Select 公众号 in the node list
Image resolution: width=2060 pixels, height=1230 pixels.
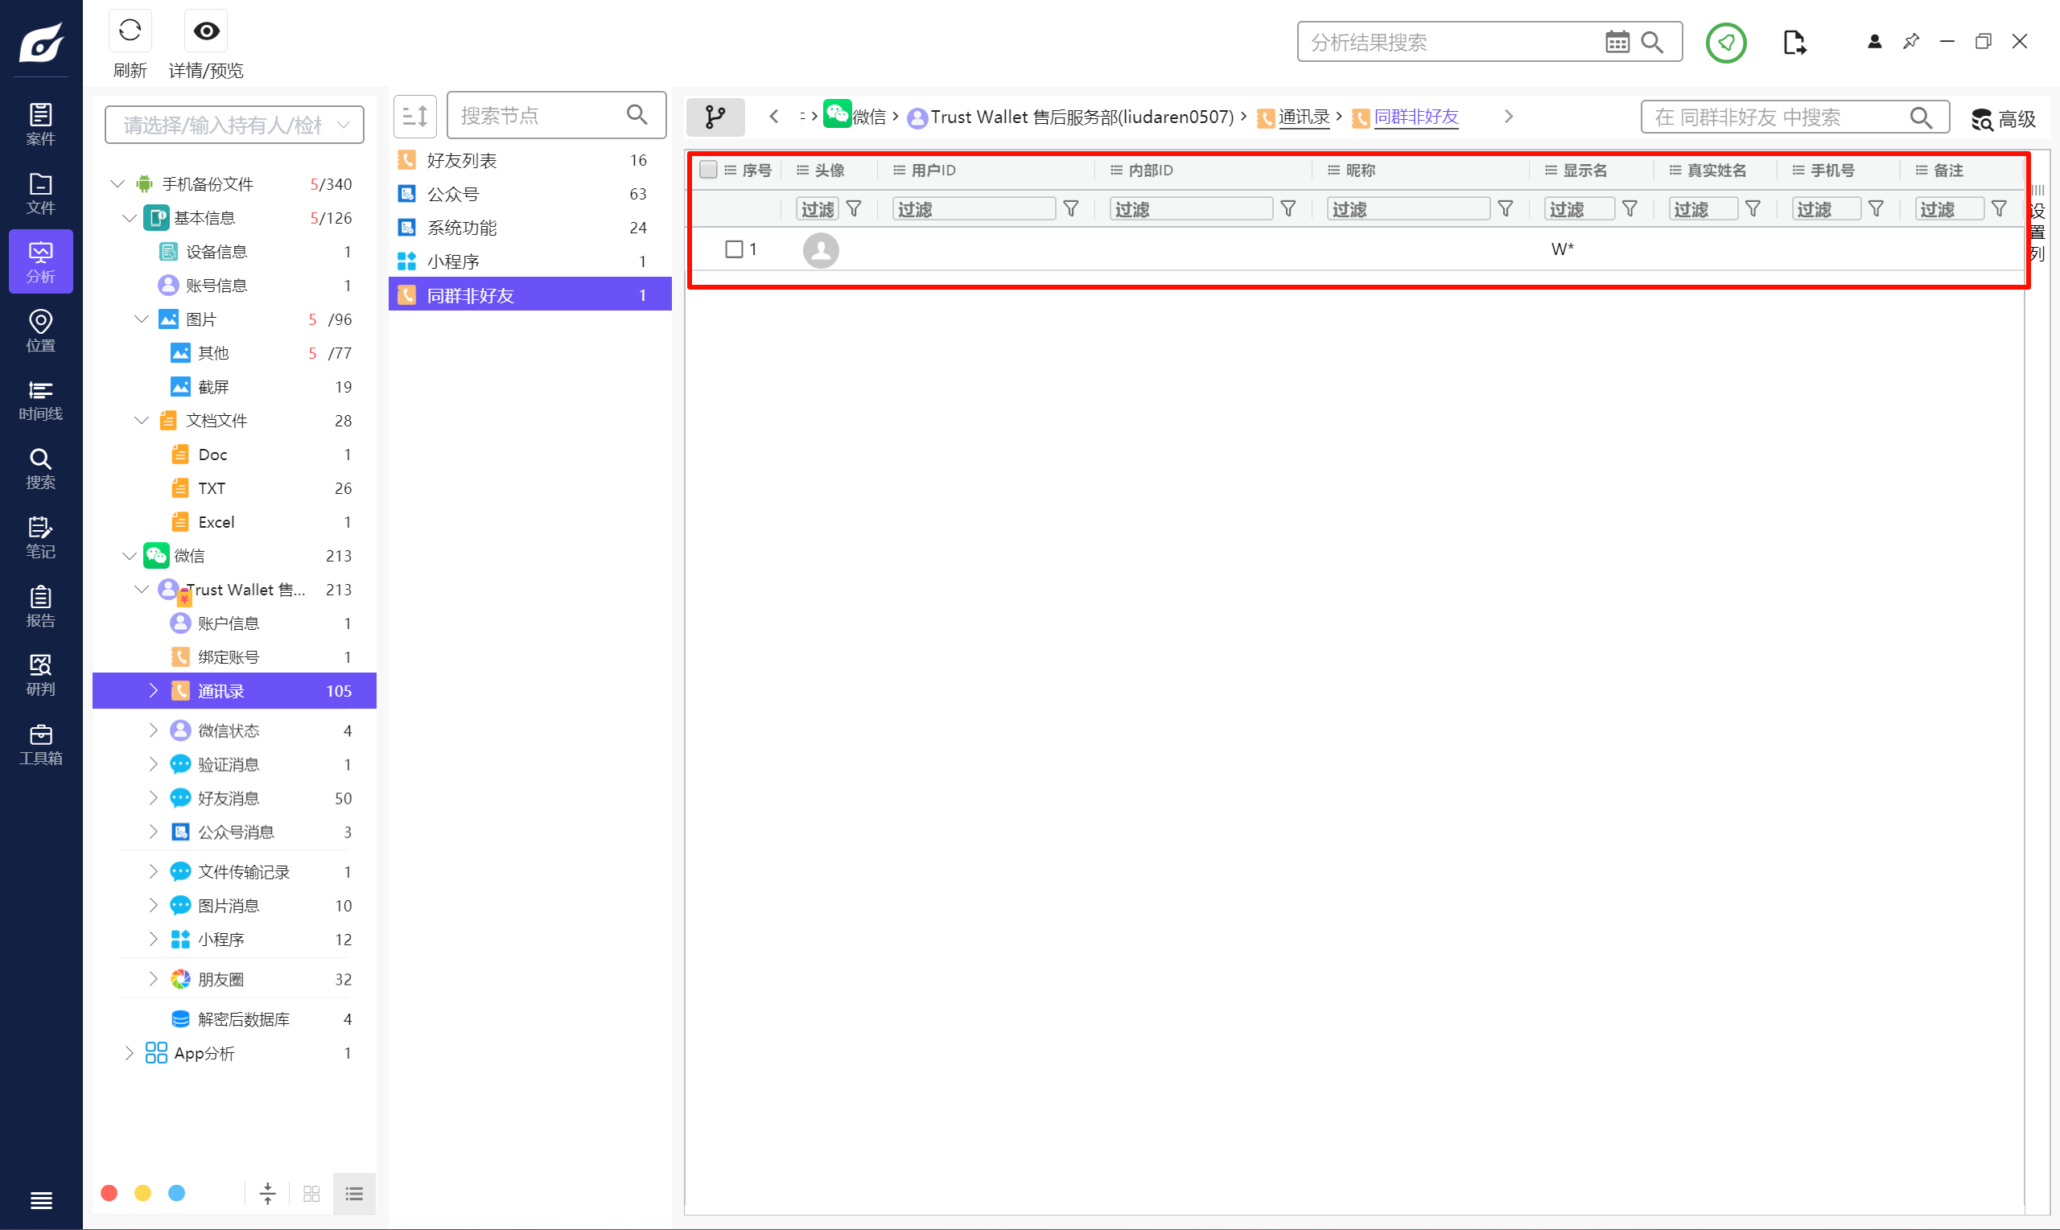click(529, 194)
